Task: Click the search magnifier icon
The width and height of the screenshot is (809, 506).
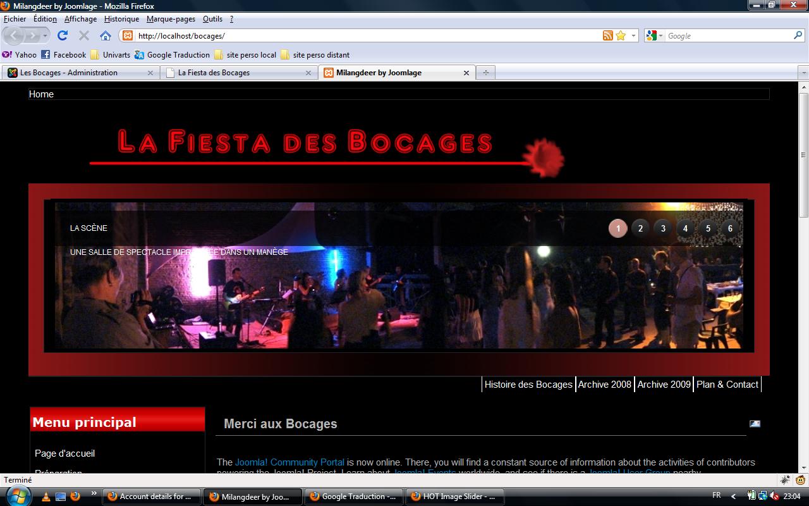Action: click(x=798, y=36)
